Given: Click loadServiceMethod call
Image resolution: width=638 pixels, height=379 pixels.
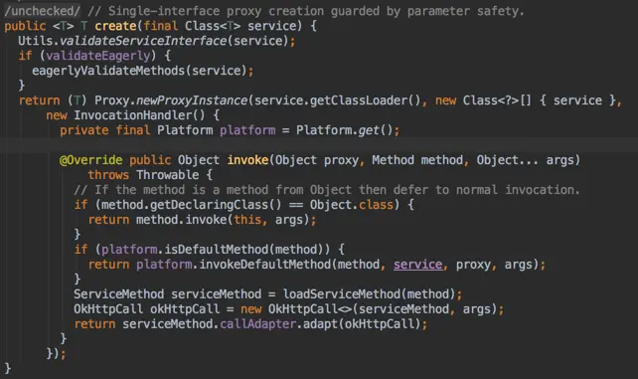Looking at the screenshot, I should tap(342, 294).
